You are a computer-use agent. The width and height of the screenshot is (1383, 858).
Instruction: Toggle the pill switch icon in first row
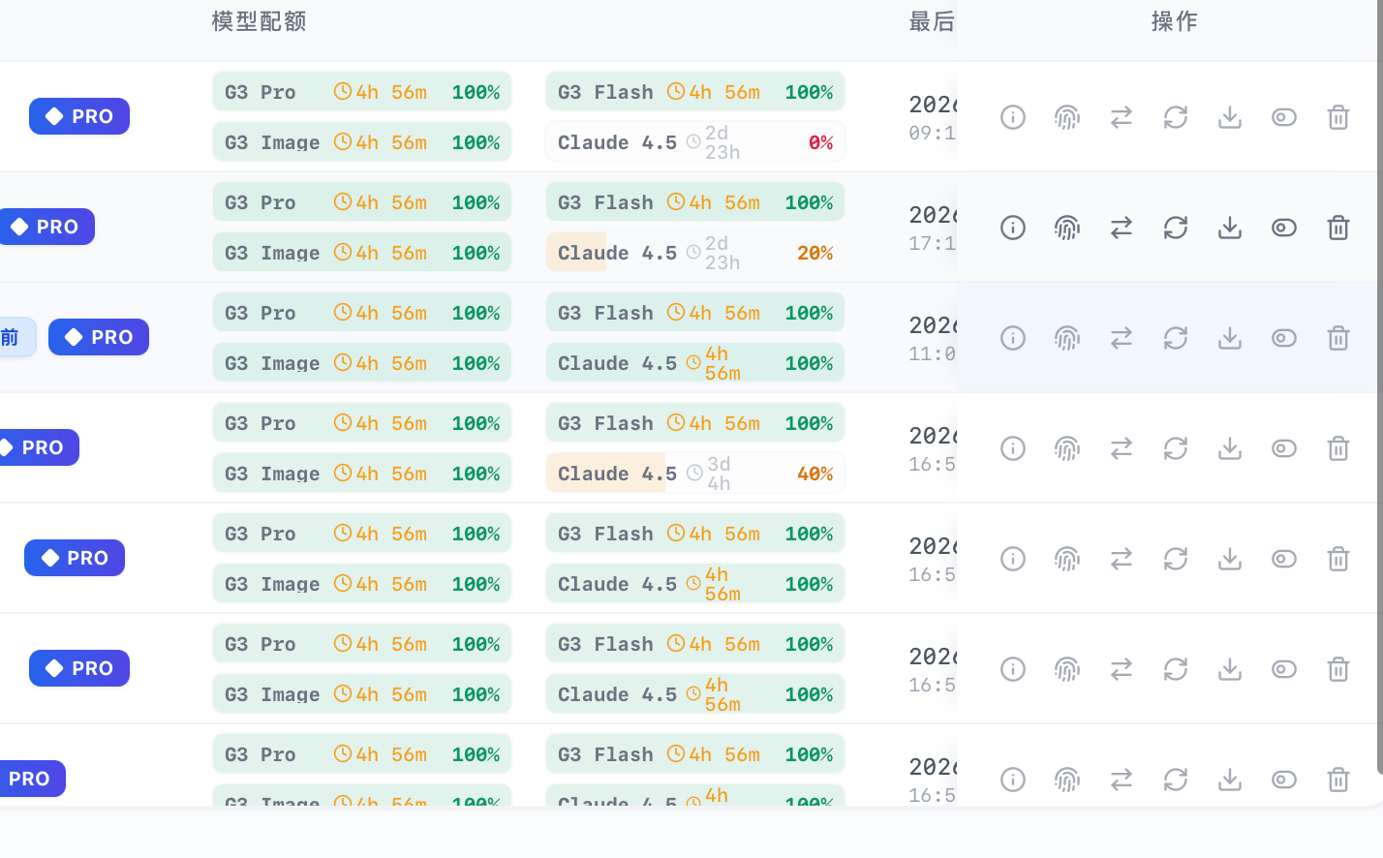pos(1284,117)
